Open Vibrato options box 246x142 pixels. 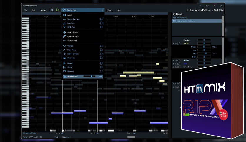click(x=101, y=46)
